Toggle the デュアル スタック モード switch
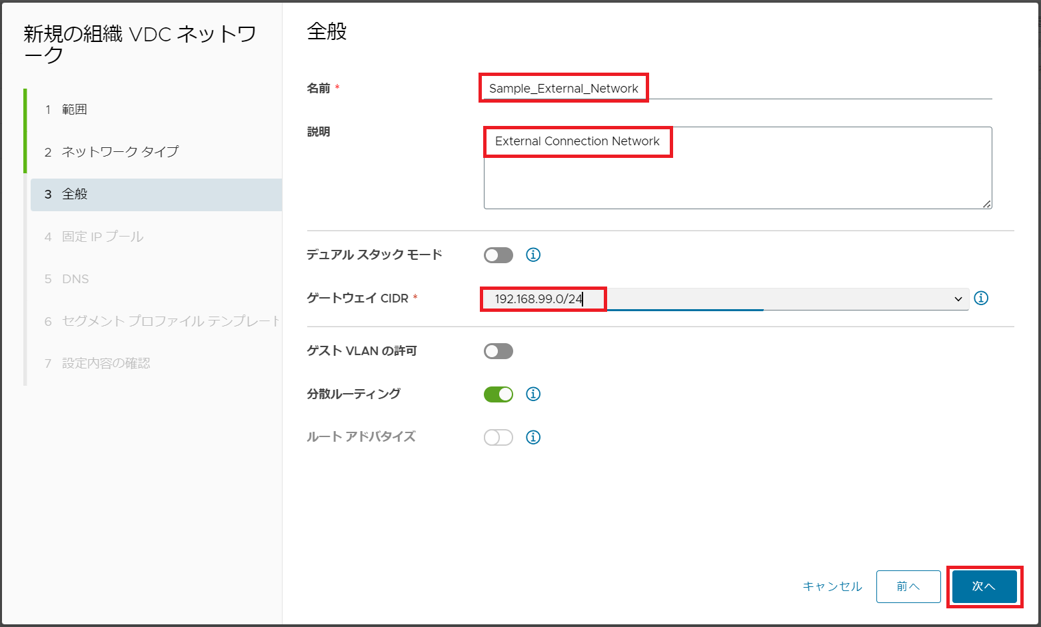Viewport: 1041px width, 627px height. pyautogui.click(x=499, y=255)
